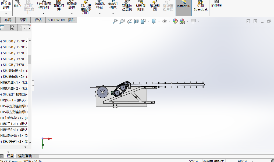
Task: Select HJ扶禾器<2> component
Action: pos(14,89)
